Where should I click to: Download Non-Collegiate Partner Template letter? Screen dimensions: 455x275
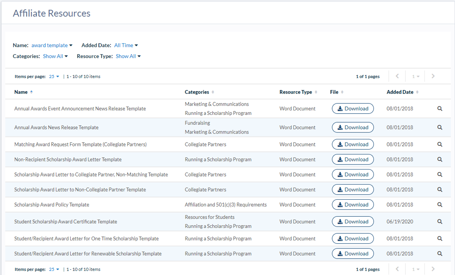353,189
